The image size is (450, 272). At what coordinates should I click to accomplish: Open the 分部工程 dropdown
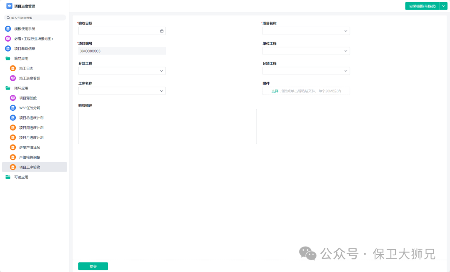click(x=122, y=71)
